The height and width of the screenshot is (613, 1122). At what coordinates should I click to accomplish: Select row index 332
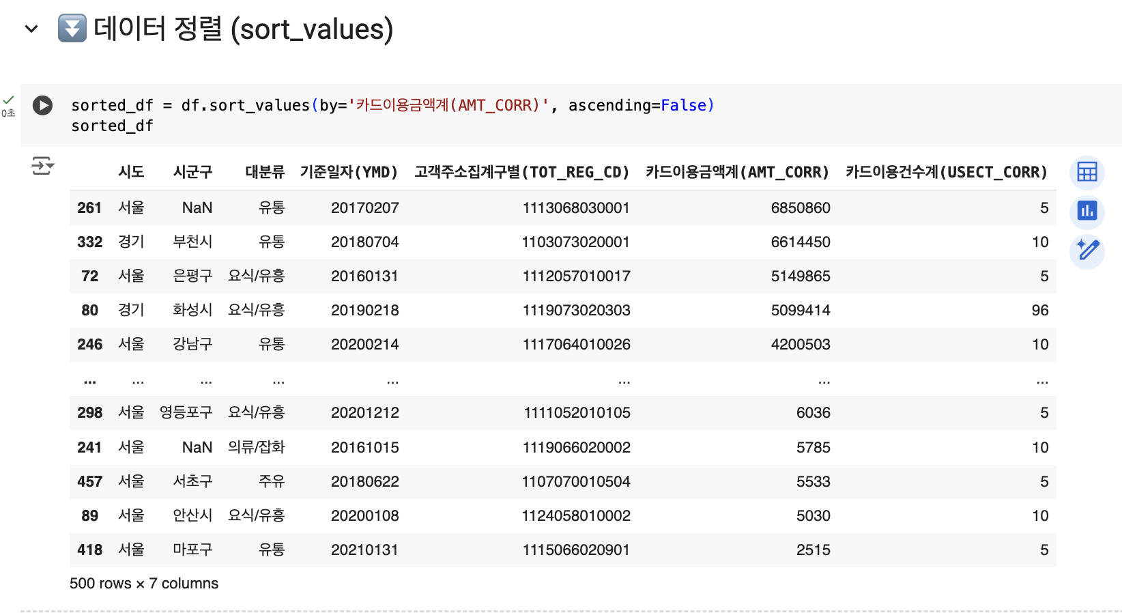(89, 242)
